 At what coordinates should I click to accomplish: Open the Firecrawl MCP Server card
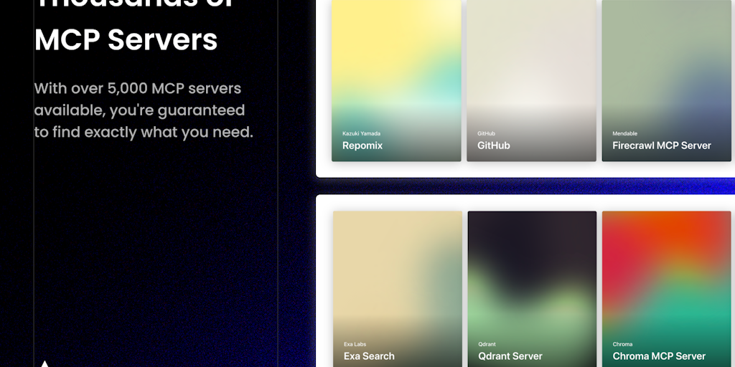coord(667,80)
